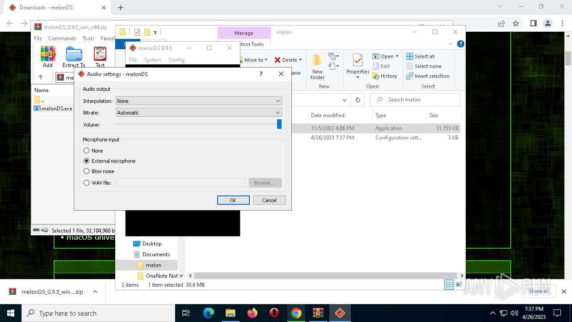Click the WinRAR Test icon
Viewport: 572px width, 322px height.
coord(100,54)
